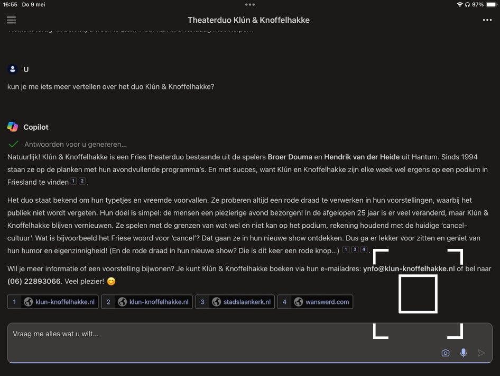Click the ynfo@klun-knoffelhakke.nl email address
Screen dimensions: 500x376
click(409, 268)
